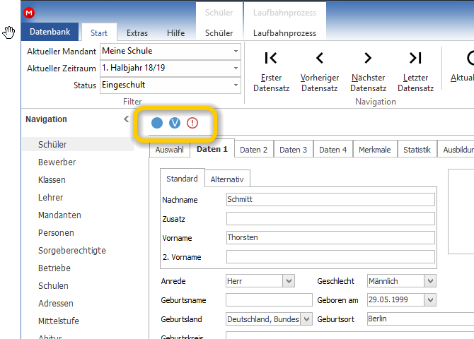Open the Status filter dropdown

(x=236, y=85)
